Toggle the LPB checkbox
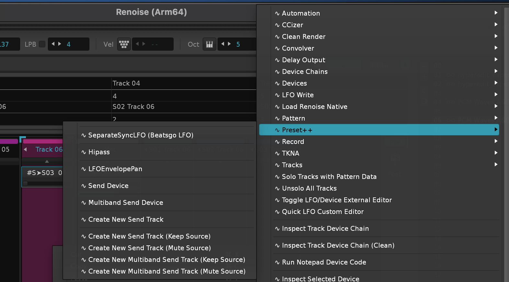Viewport: 509px width, 282px height. point(42,44)
